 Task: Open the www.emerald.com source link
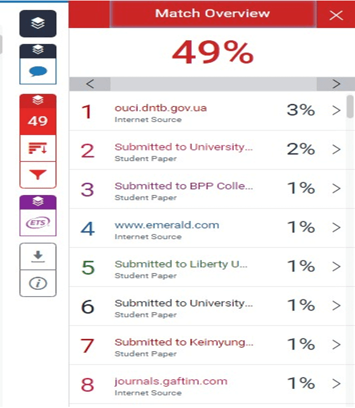(167, 225)
